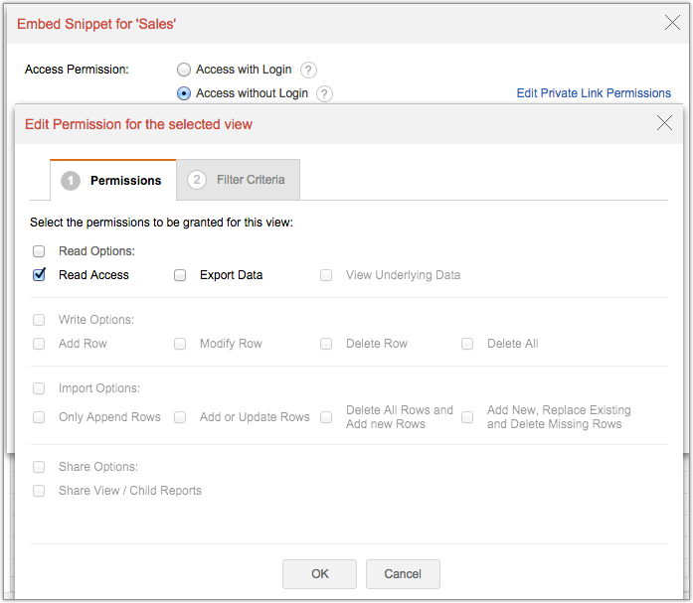Viewport: 693px width, 603px height.
Task: Open the Permissions tab
Action: [x=112, y=181]
